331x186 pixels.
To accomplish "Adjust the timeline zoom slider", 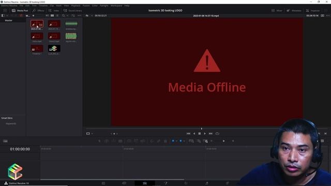I will click(x=224, y=141).
